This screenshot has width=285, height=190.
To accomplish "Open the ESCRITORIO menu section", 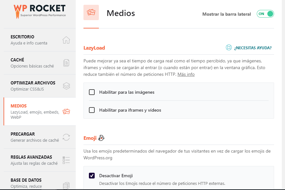I will click(39, 40).
